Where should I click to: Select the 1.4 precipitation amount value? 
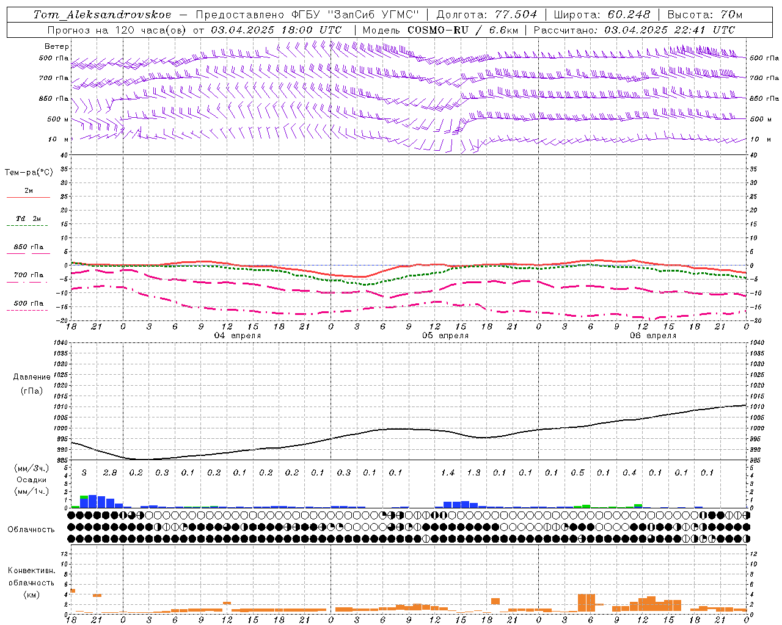coord(448,472)
